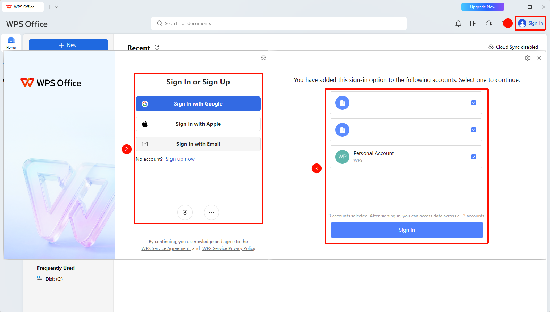
Task: Open settings gear in account selection panel
Action: (x=528, y=58)
